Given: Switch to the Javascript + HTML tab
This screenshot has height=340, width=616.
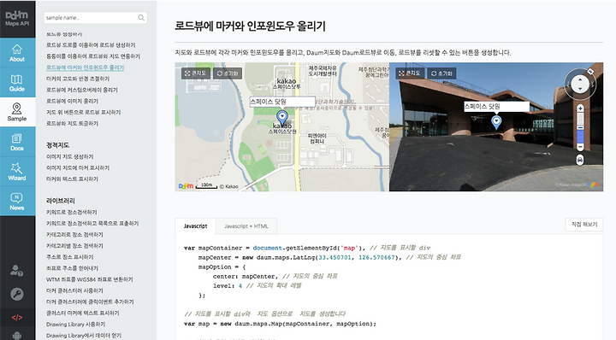Looking at the screenshot, I should click(246, 226).
